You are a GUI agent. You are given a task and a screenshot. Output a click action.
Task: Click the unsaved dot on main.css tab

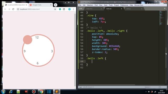pyautogui.click(x=121, y=9)
